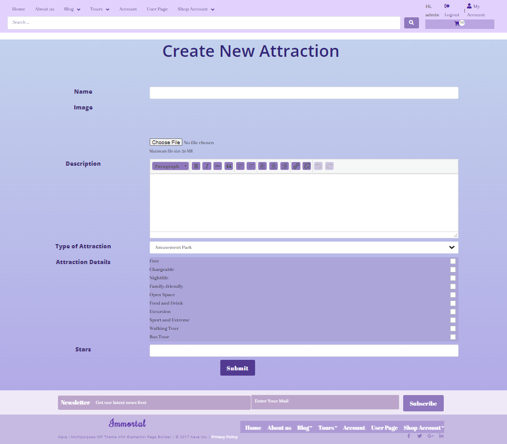Click the search magnifier button
Screen dimensions: 507x444
pyautogui.click(x=411, y=23)
